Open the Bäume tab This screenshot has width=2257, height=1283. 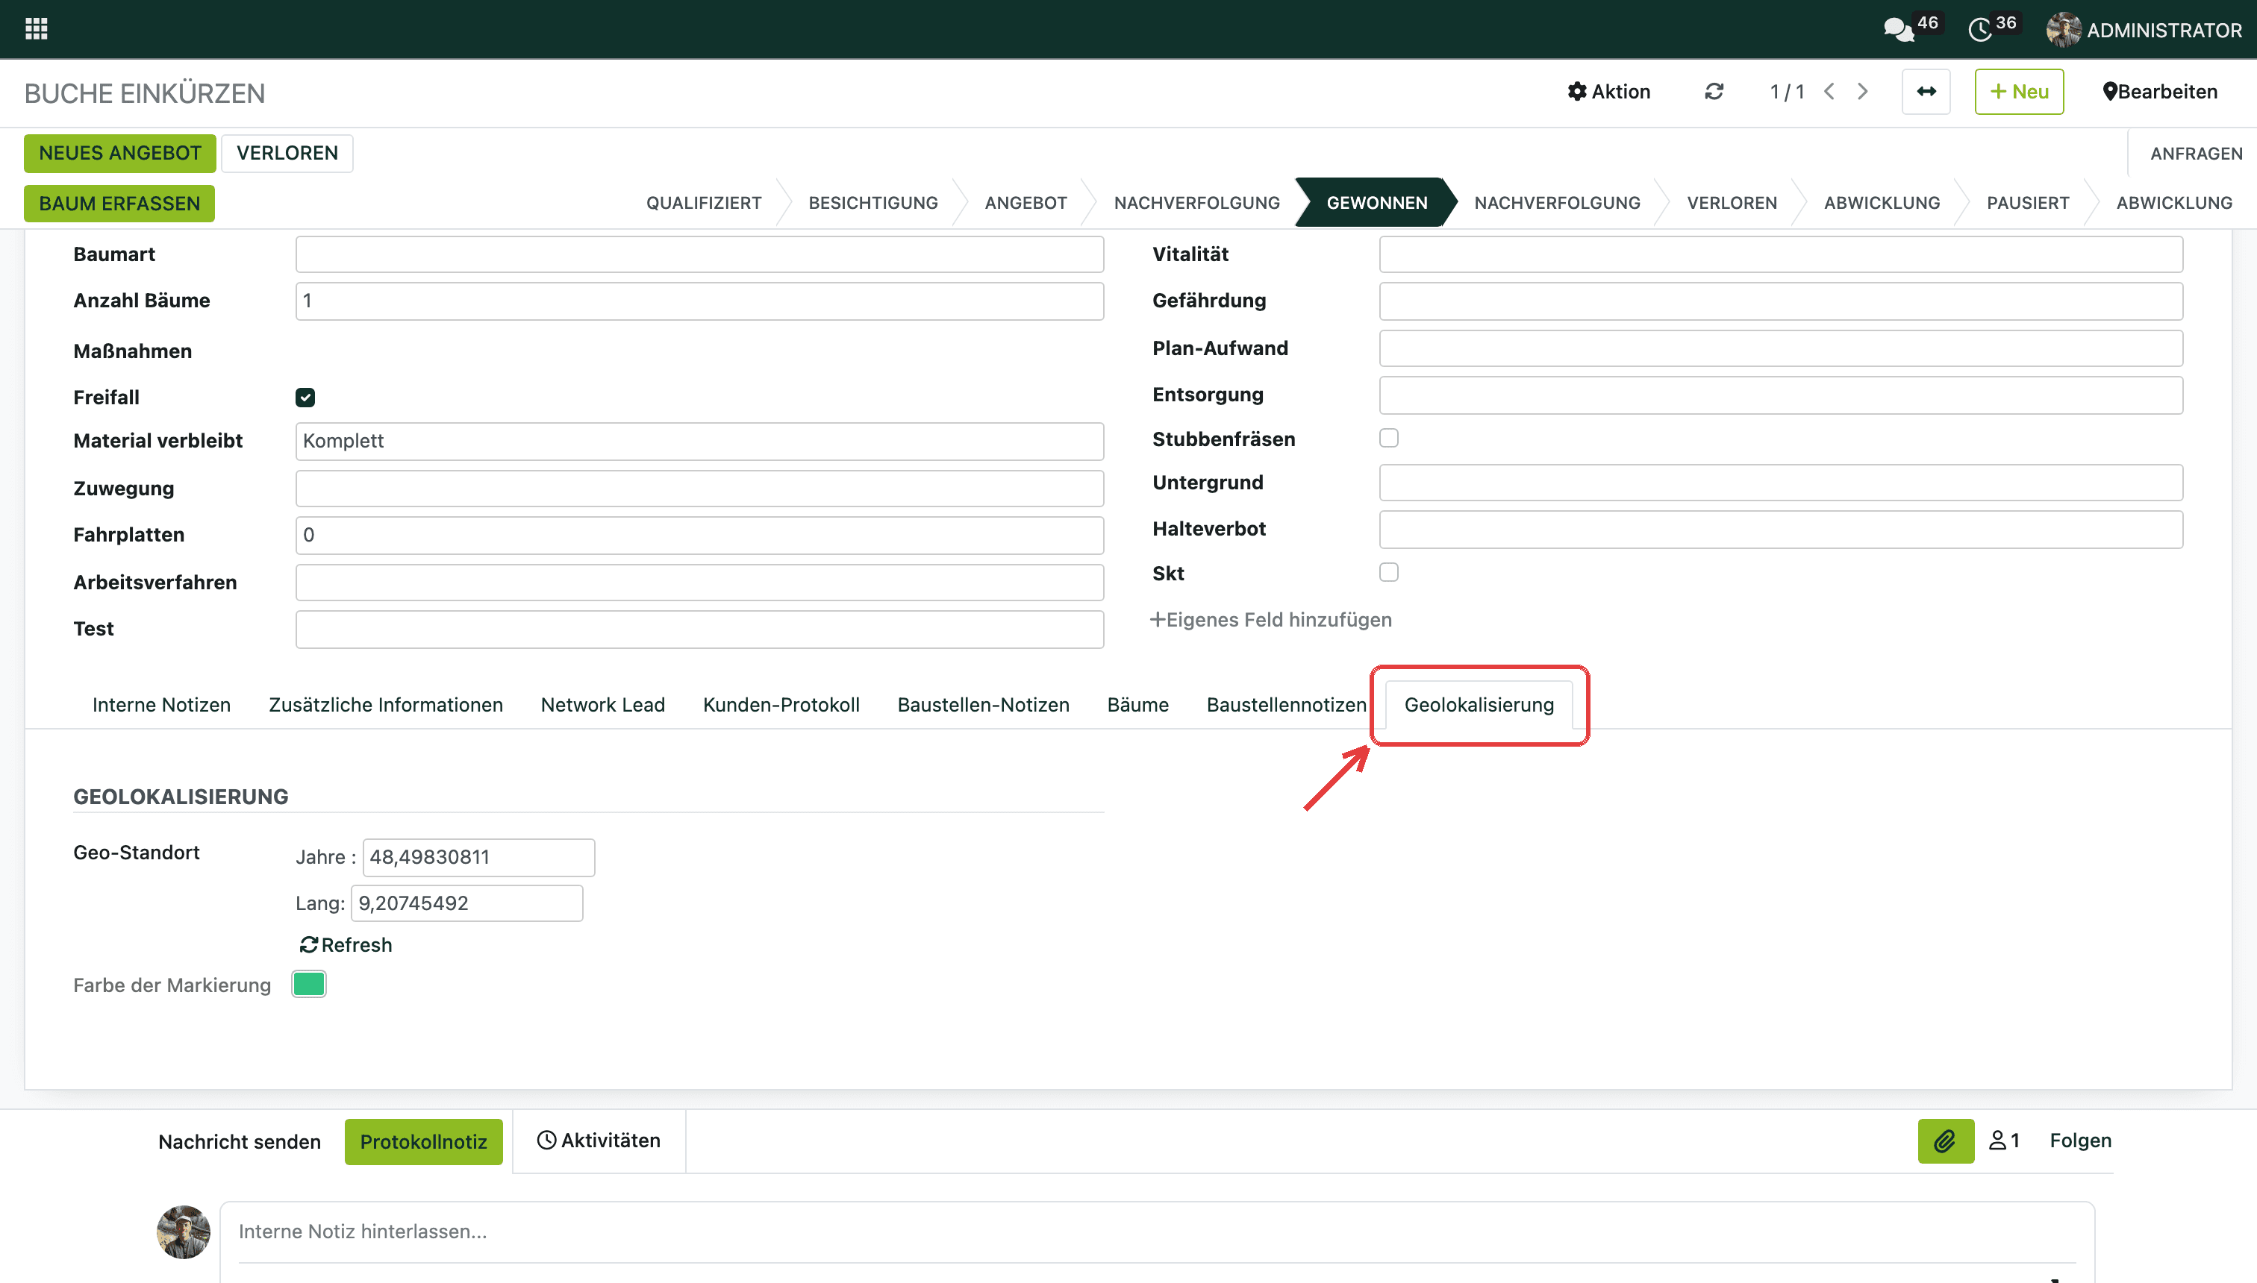tap(1137, 704)
